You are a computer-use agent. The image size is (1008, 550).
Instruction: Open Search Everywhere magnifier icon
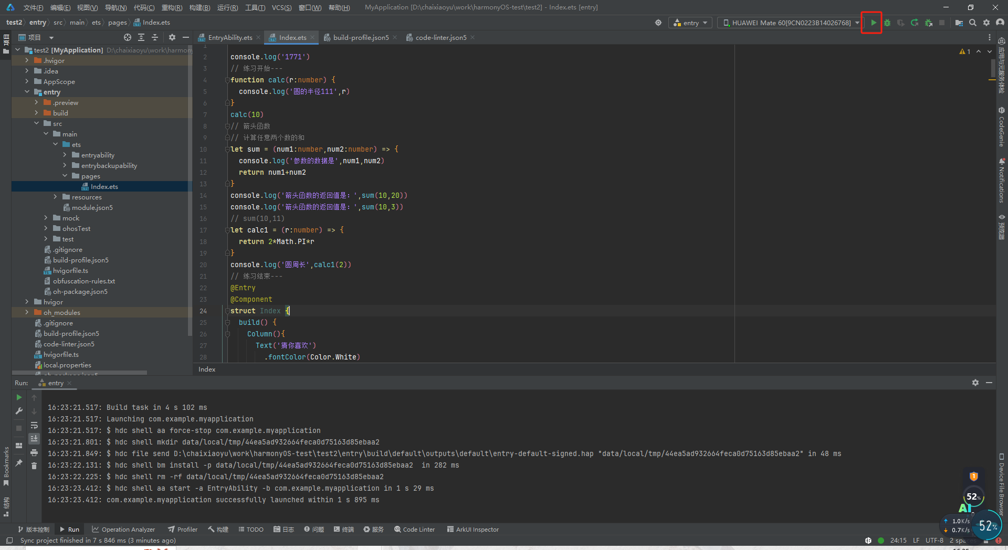click(x=973, y=23)
